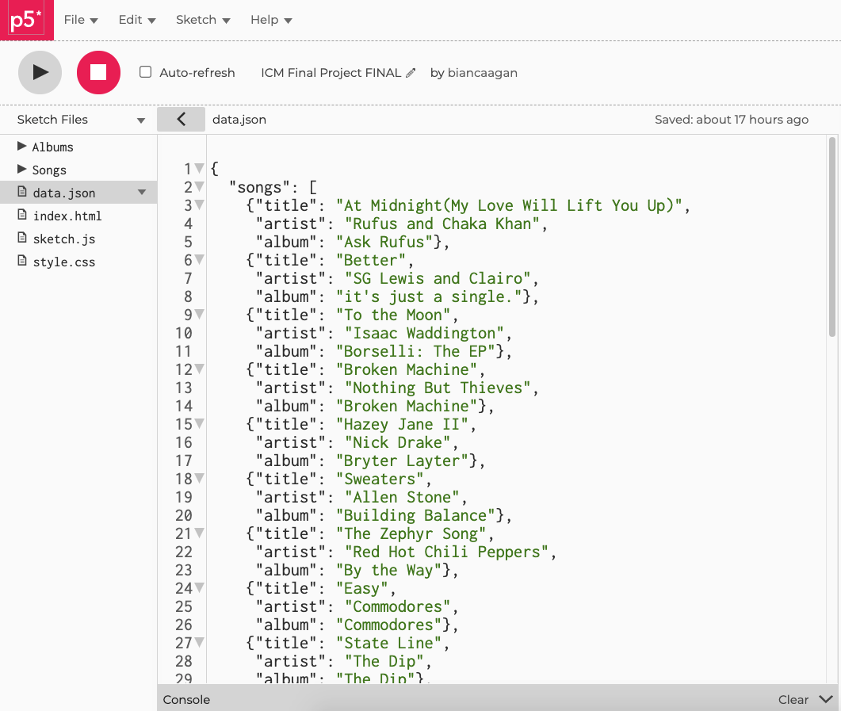
Task: Visit biancaagan's profile link
Action: click(482, 73)
